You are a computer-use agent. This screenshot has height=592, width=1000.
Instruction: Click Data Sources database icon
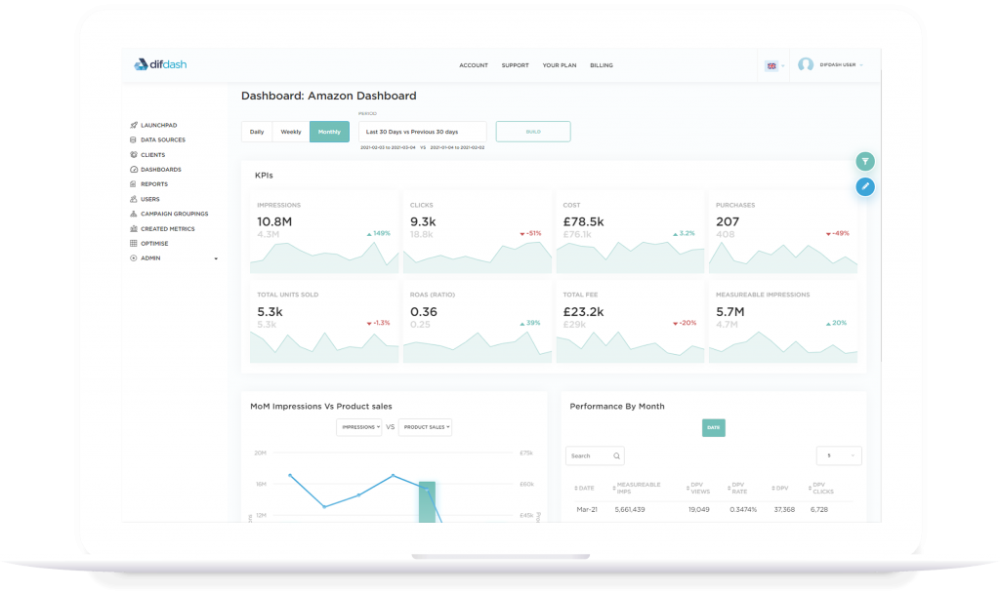pyautogui.click(x=133, y=139)
